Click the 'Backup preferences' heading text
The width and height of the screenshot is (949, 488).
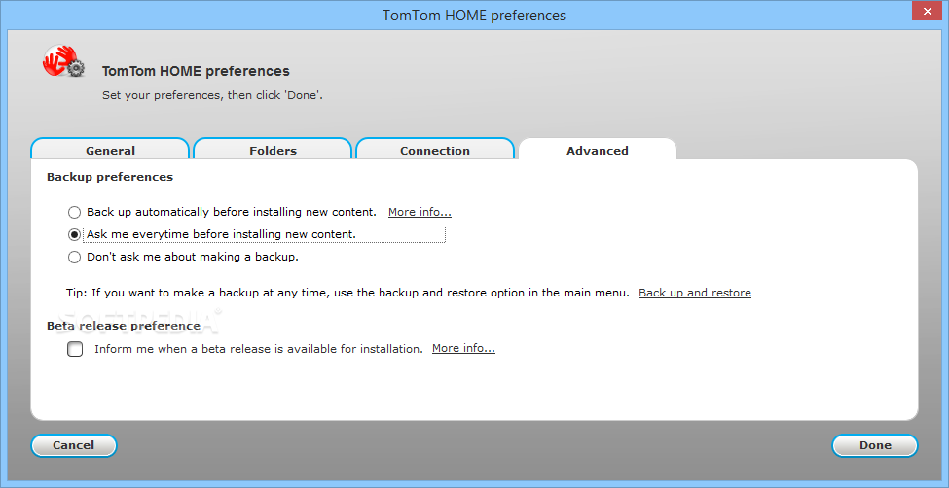click(x=110, y=177)
